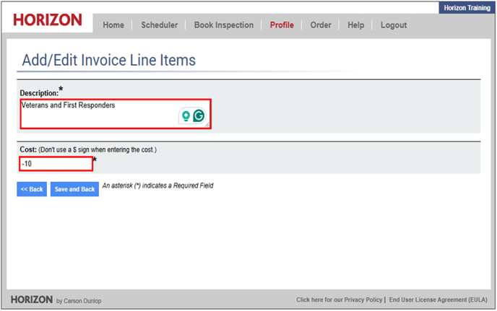Open the Book Inspection menu
The image size is (497, 311).
point(224,25)
